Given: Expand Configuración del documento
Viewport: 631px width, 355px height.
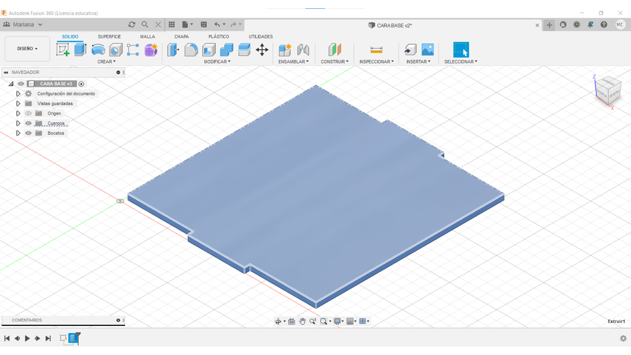Looking at the screenshot, I should pyautogui.click(x=18, y=94).
